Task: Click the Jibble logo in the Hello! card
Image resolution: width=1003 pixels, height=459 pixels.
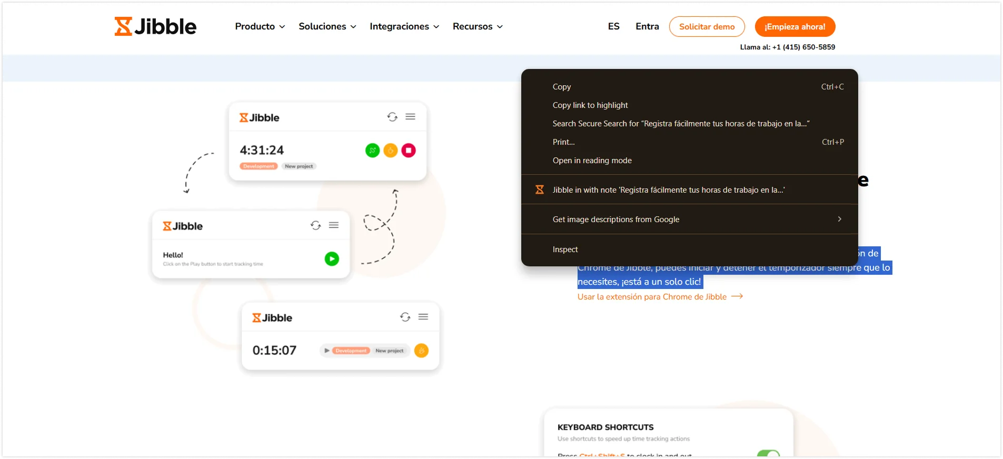Action: (x=183, y=226)
